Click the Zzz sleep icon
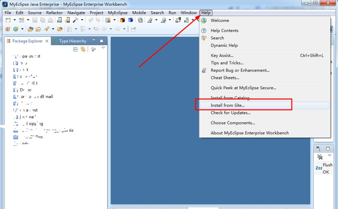This screenshot has height=209, width=338. (x=319, y=168)
